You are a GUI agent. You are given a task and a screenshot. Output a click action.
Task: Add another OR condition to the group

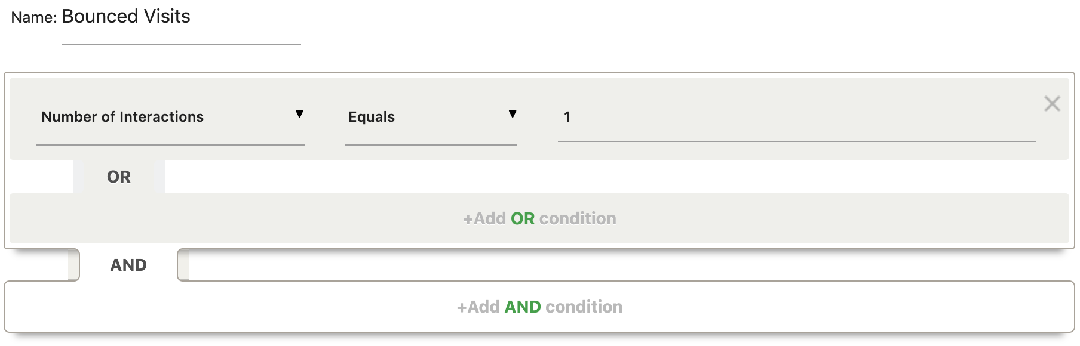tap(539, 218)
